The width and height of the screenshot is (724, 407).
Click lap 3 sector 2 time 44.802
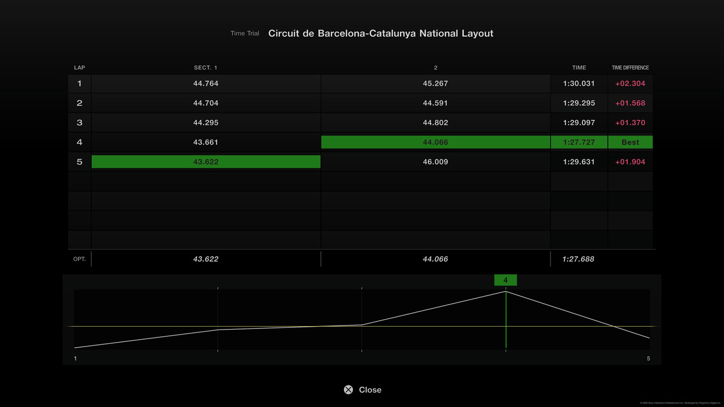tap(436, 123)
